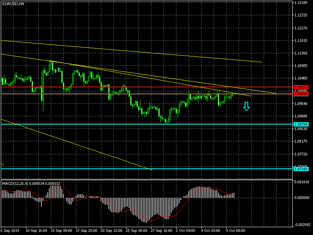Select the upper red horizontal line
The height and width of the screenshot is (235, 313).
(x=156, y=87)
